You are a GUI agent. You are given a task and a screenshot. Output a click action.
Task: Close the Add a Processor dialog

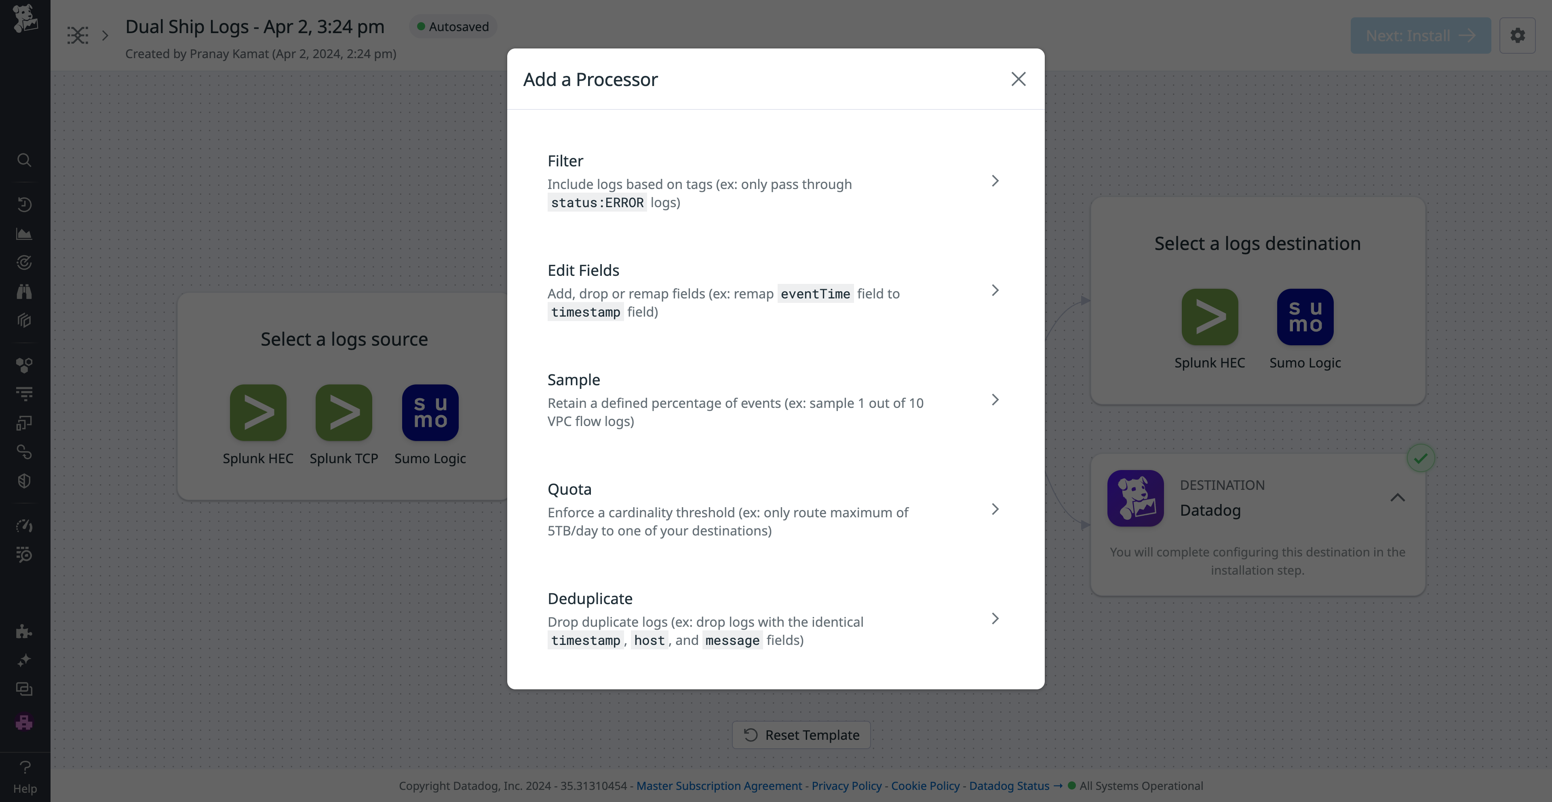(1018, 79)
